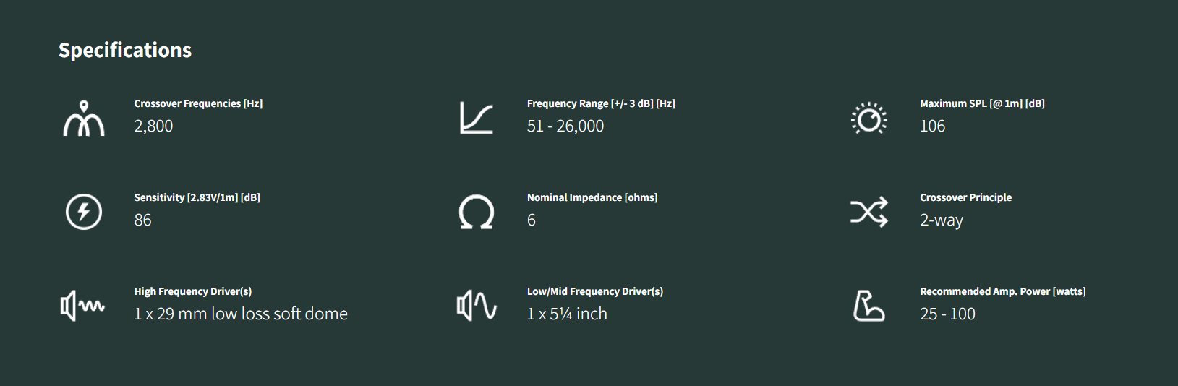This screenshot has height=386, width=1178.
Task: Click the 1 x 29 mm low loss soft dome text
Action: pyautogui.click(x=241, y=314)
